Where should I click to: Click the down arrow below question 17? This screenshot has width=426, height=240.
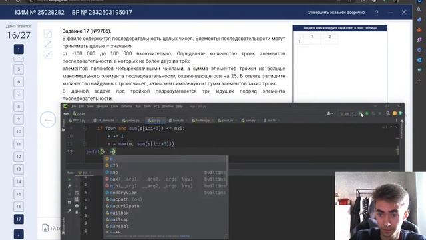tap(19, 234)
